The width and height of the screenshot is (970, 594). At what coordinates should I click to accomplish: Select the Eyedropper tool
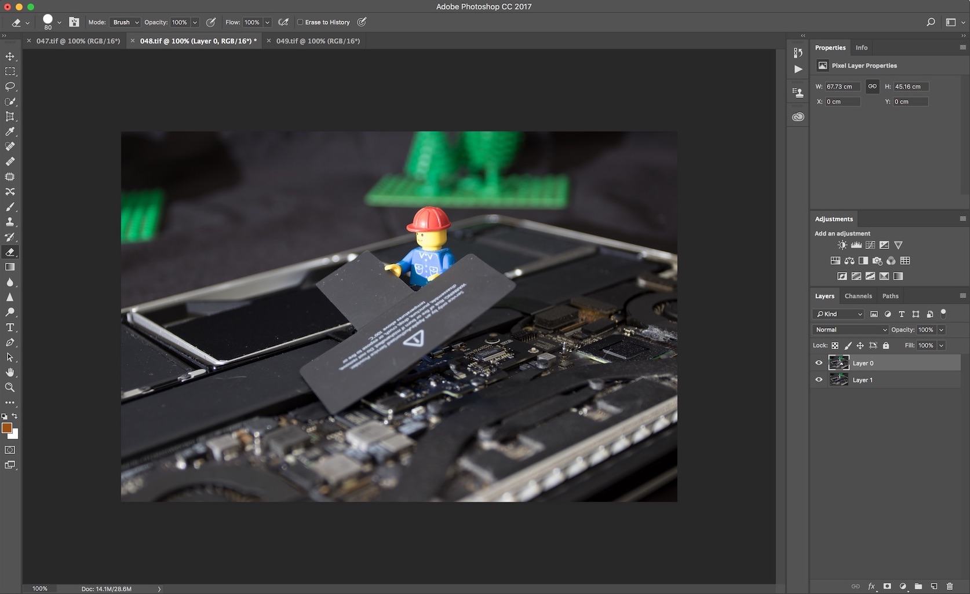coord(10,131)
